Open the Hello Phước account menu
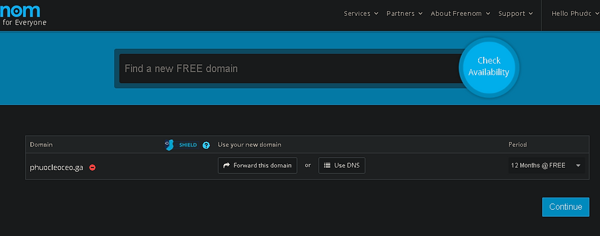The width and height of the screenshot is (600, 236). pos(575,13)
